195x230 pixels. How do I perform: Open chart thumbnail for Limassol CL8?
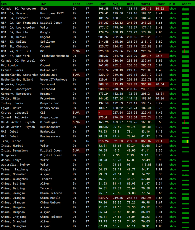pyautogui.click(x=185, y=113)
